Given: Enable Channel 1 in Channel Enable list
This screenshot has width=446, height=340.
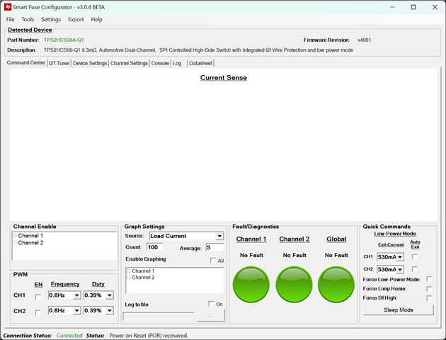Looking at the screenshot, I should click(15, 236).
